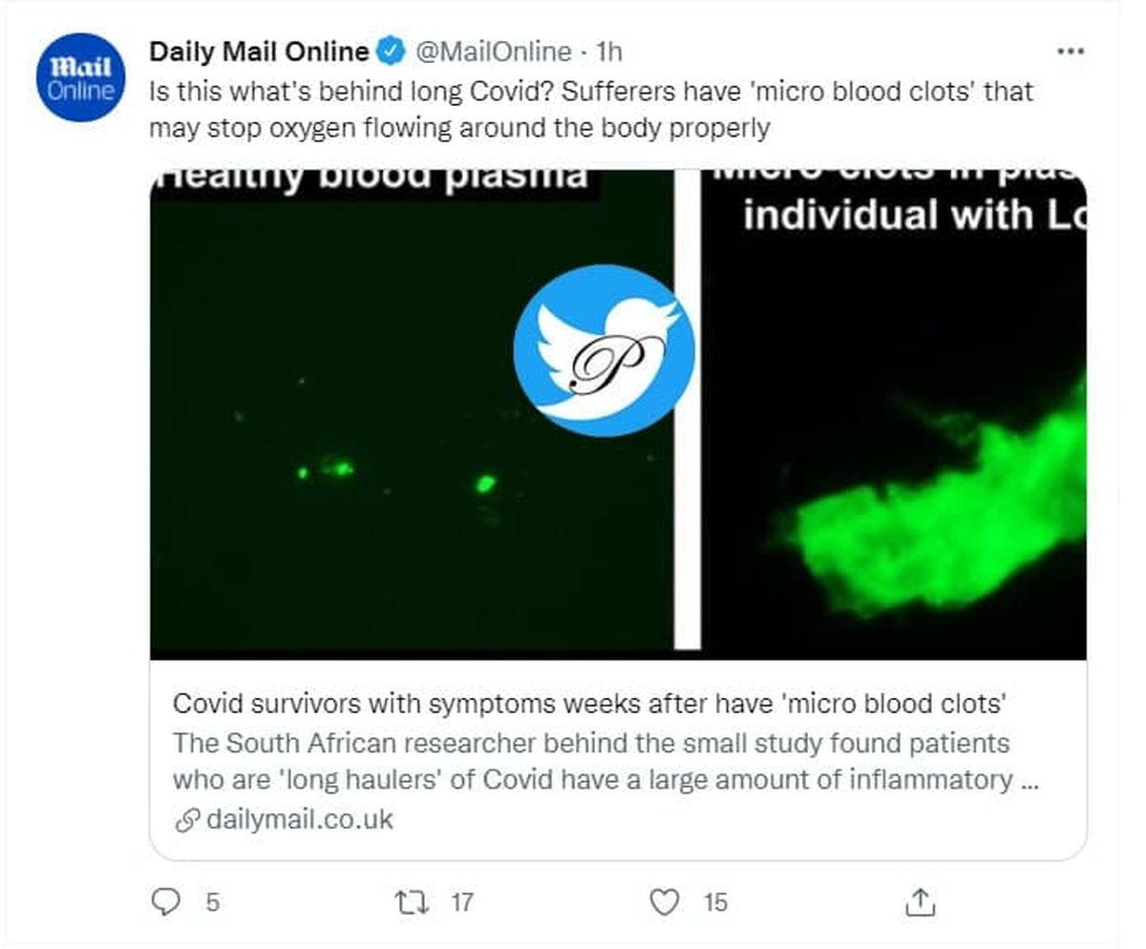Open the 'micro blood clots' card headline

point(590,704)
